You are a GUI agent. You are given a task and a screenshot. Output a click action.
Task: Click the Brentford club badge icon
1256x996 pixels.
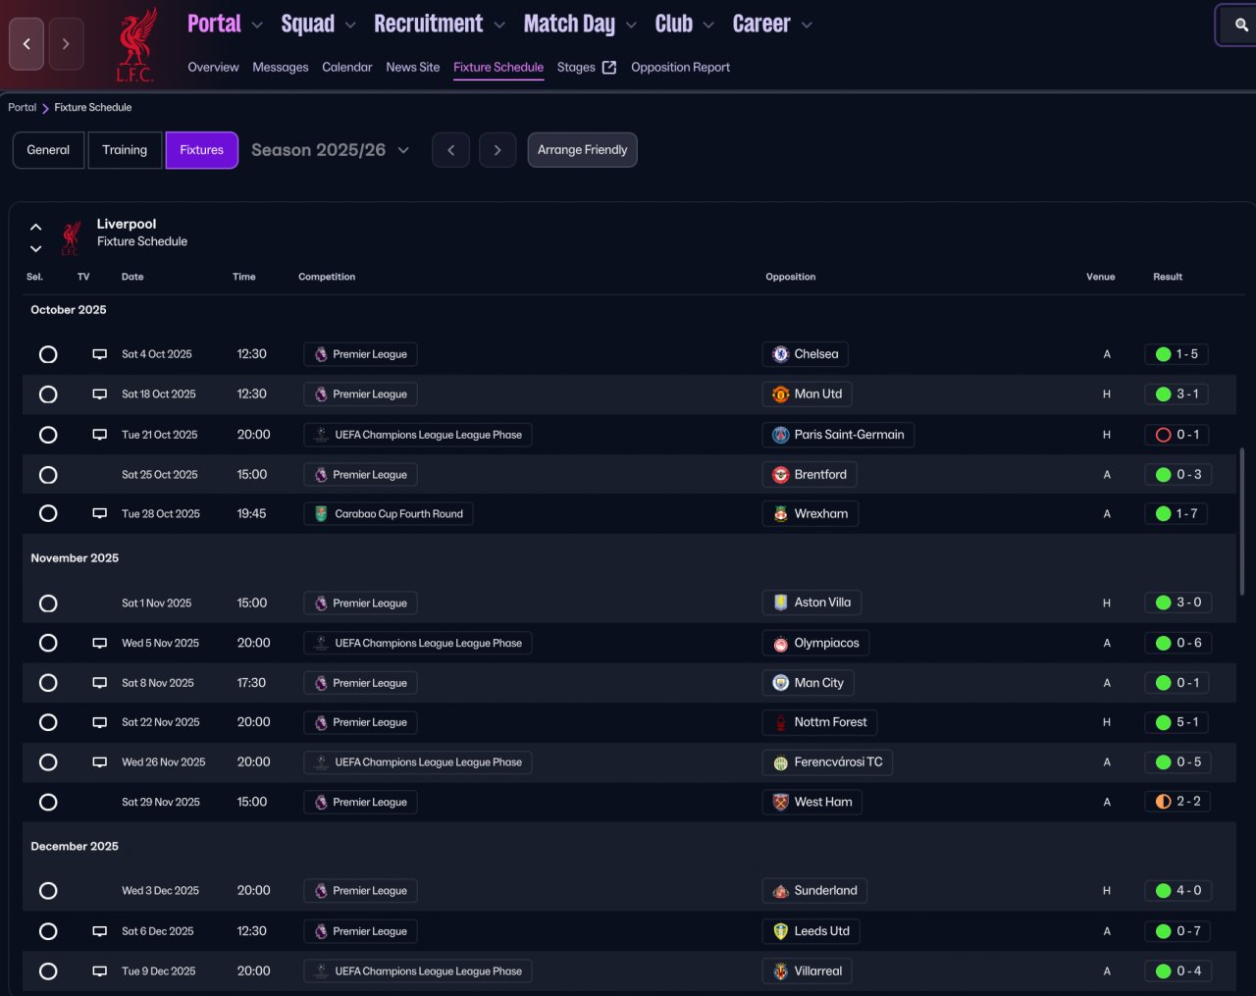[x=781, y=475]
